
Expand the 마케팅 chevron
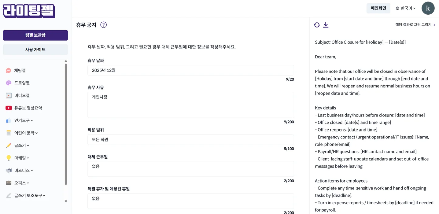pos(28,158)
